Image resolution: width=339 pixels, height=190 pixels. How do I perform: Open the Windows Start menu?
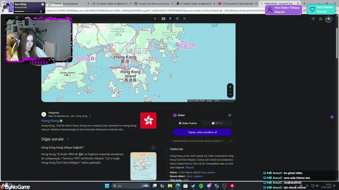point(107,186)
